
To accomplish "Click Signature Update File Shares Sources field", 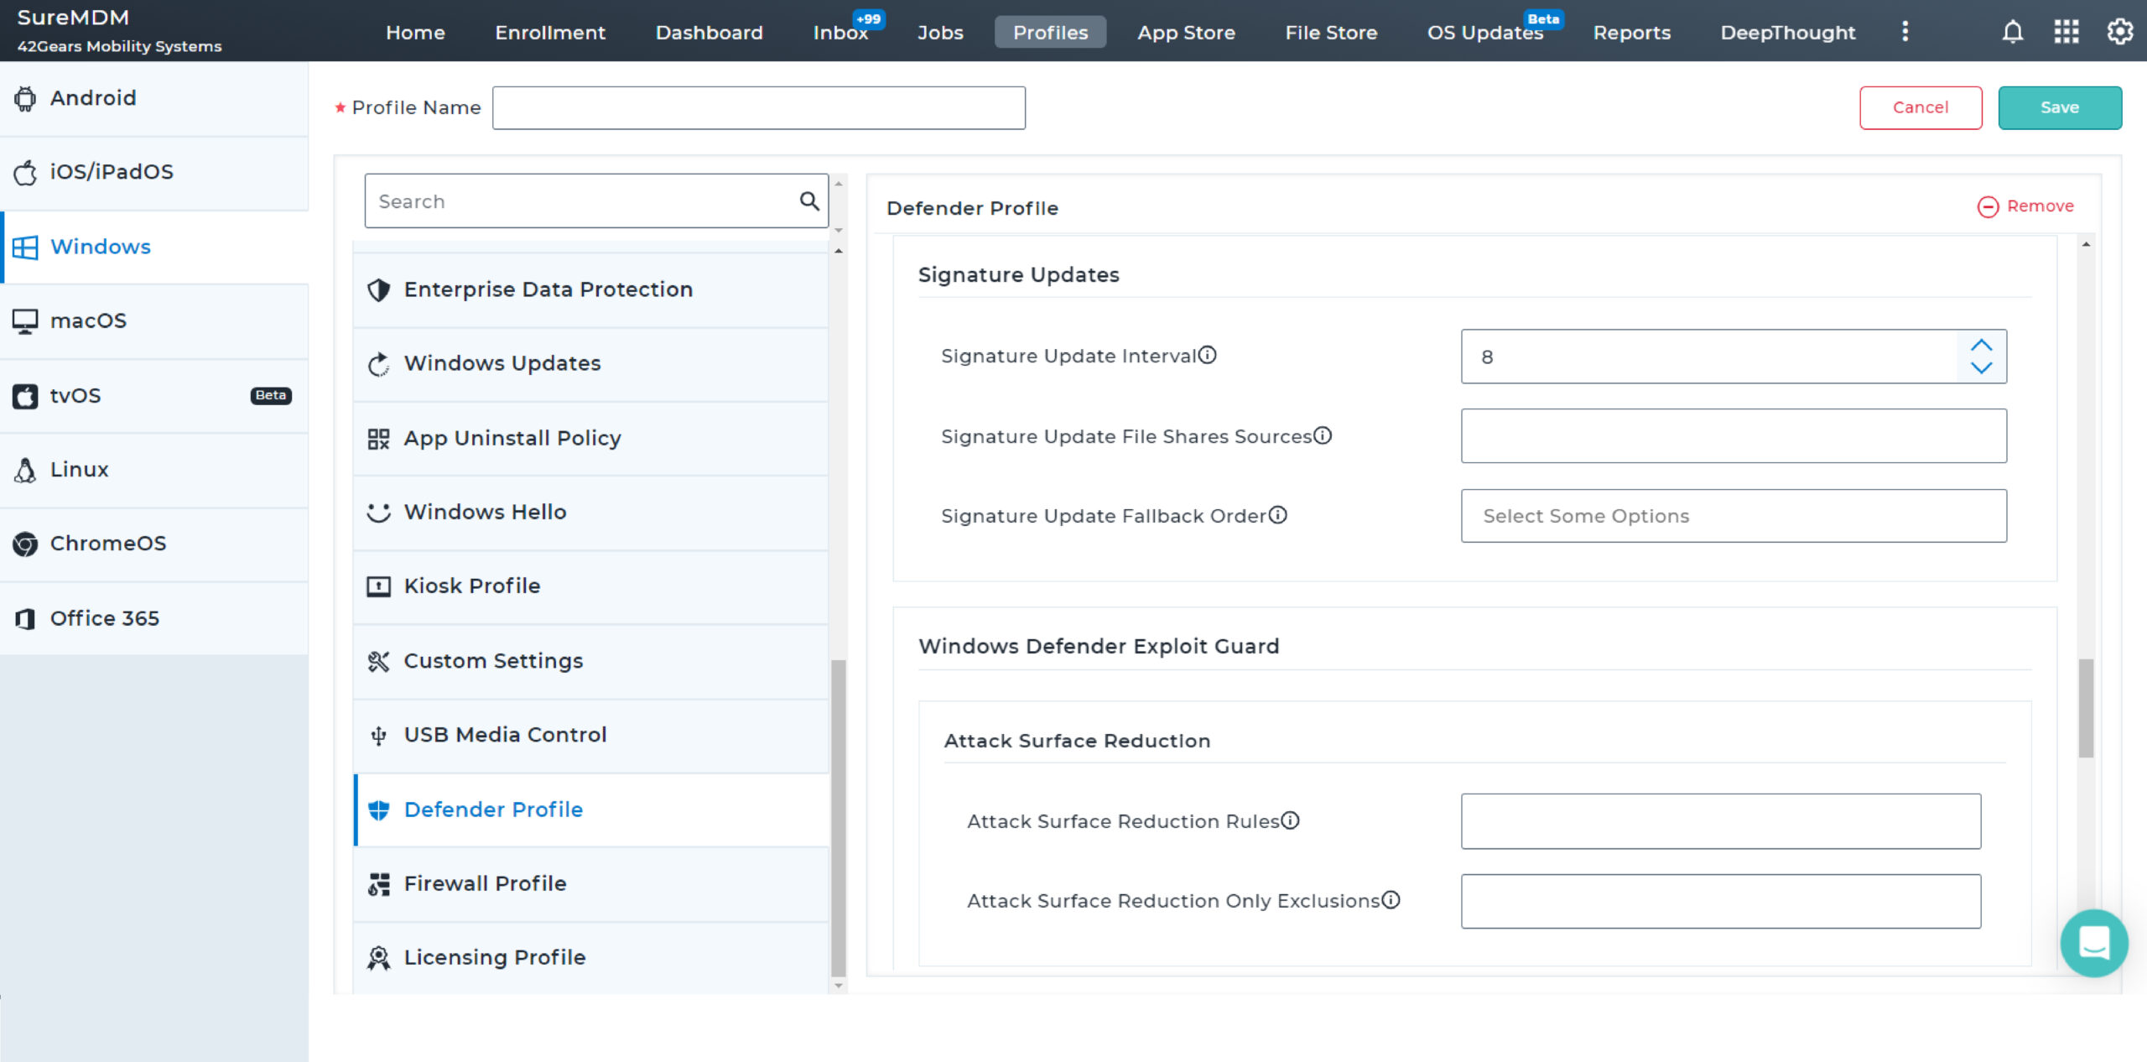I will 1734,436.
